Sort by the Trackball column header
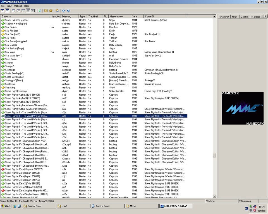This screenshot has height=214, width=268. coord(95,16)
